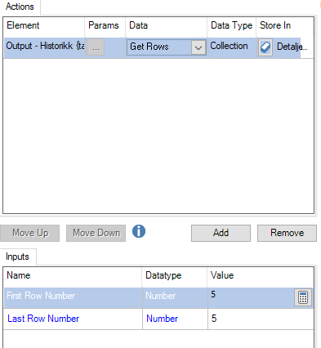Click the data item icon in Store In
The image size is (321, 348).
pos(265,47)
